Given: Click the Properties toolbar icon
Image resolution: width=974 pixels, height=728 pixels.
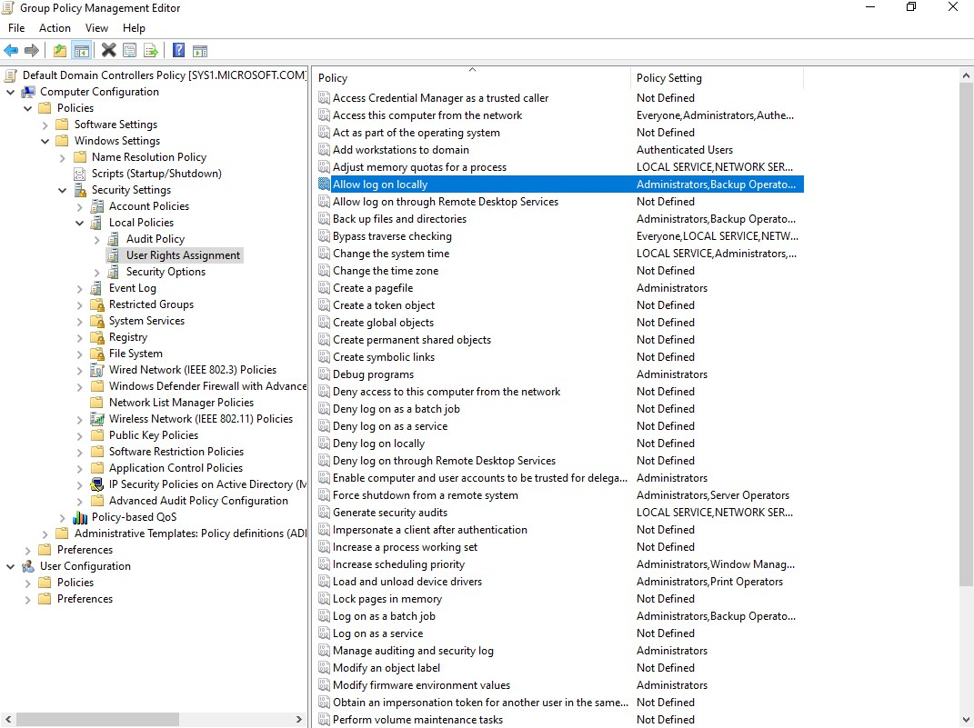Looking at the screenshot, I should [x=129, y=50].
